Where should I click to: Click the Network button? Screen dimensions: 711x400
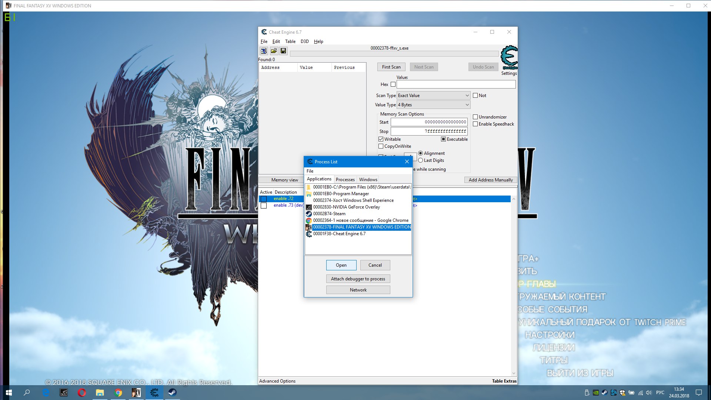point(358,290)
